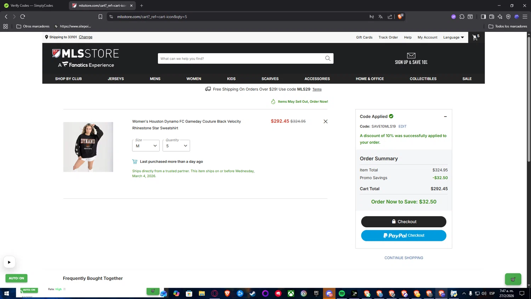Go back using the browser back arrow
The height and width of the screenshot is (299, 531).
pyautogui.click(x=6, y=17)
